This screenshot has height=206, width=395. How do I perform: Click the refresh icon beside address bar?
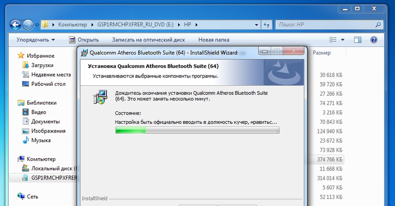point(266,25)
